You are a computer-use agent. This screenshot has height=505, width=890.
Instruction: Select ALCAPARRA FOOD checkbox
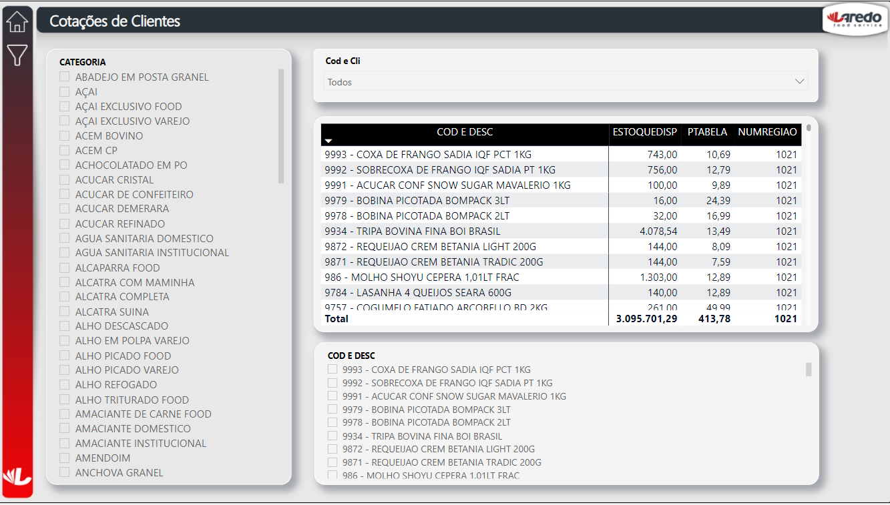[x=65, y=268]
